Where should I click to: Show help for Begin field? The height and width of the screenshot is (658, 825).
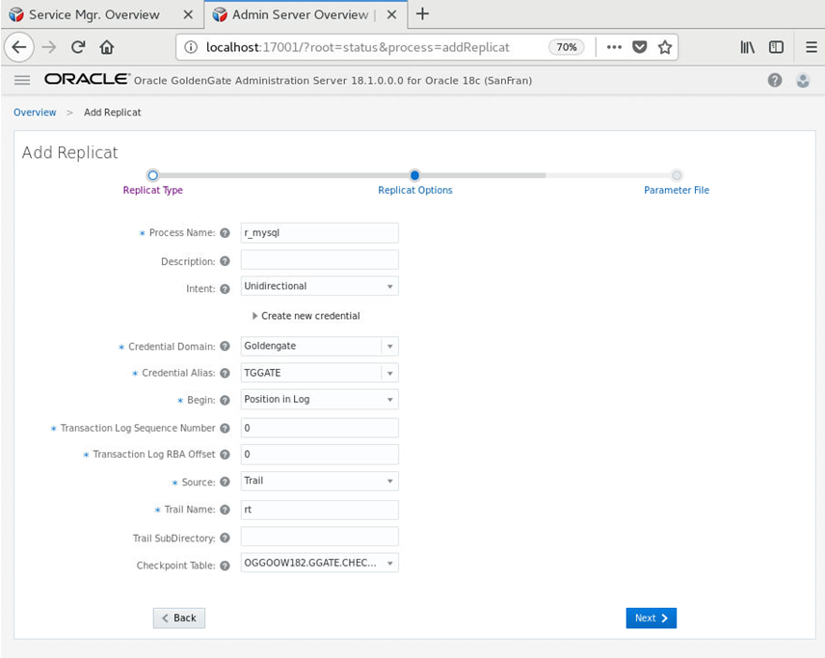(x=225, y=400)
